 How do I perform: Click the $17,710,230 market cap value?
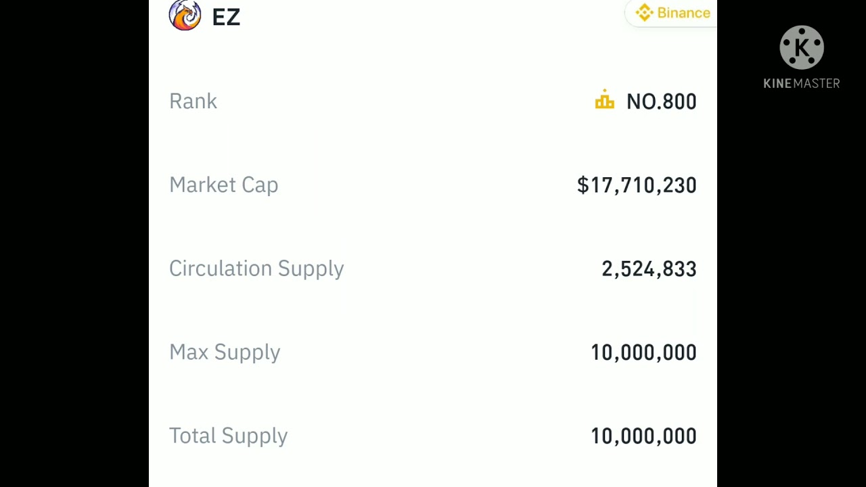click(x=637, y=185)
